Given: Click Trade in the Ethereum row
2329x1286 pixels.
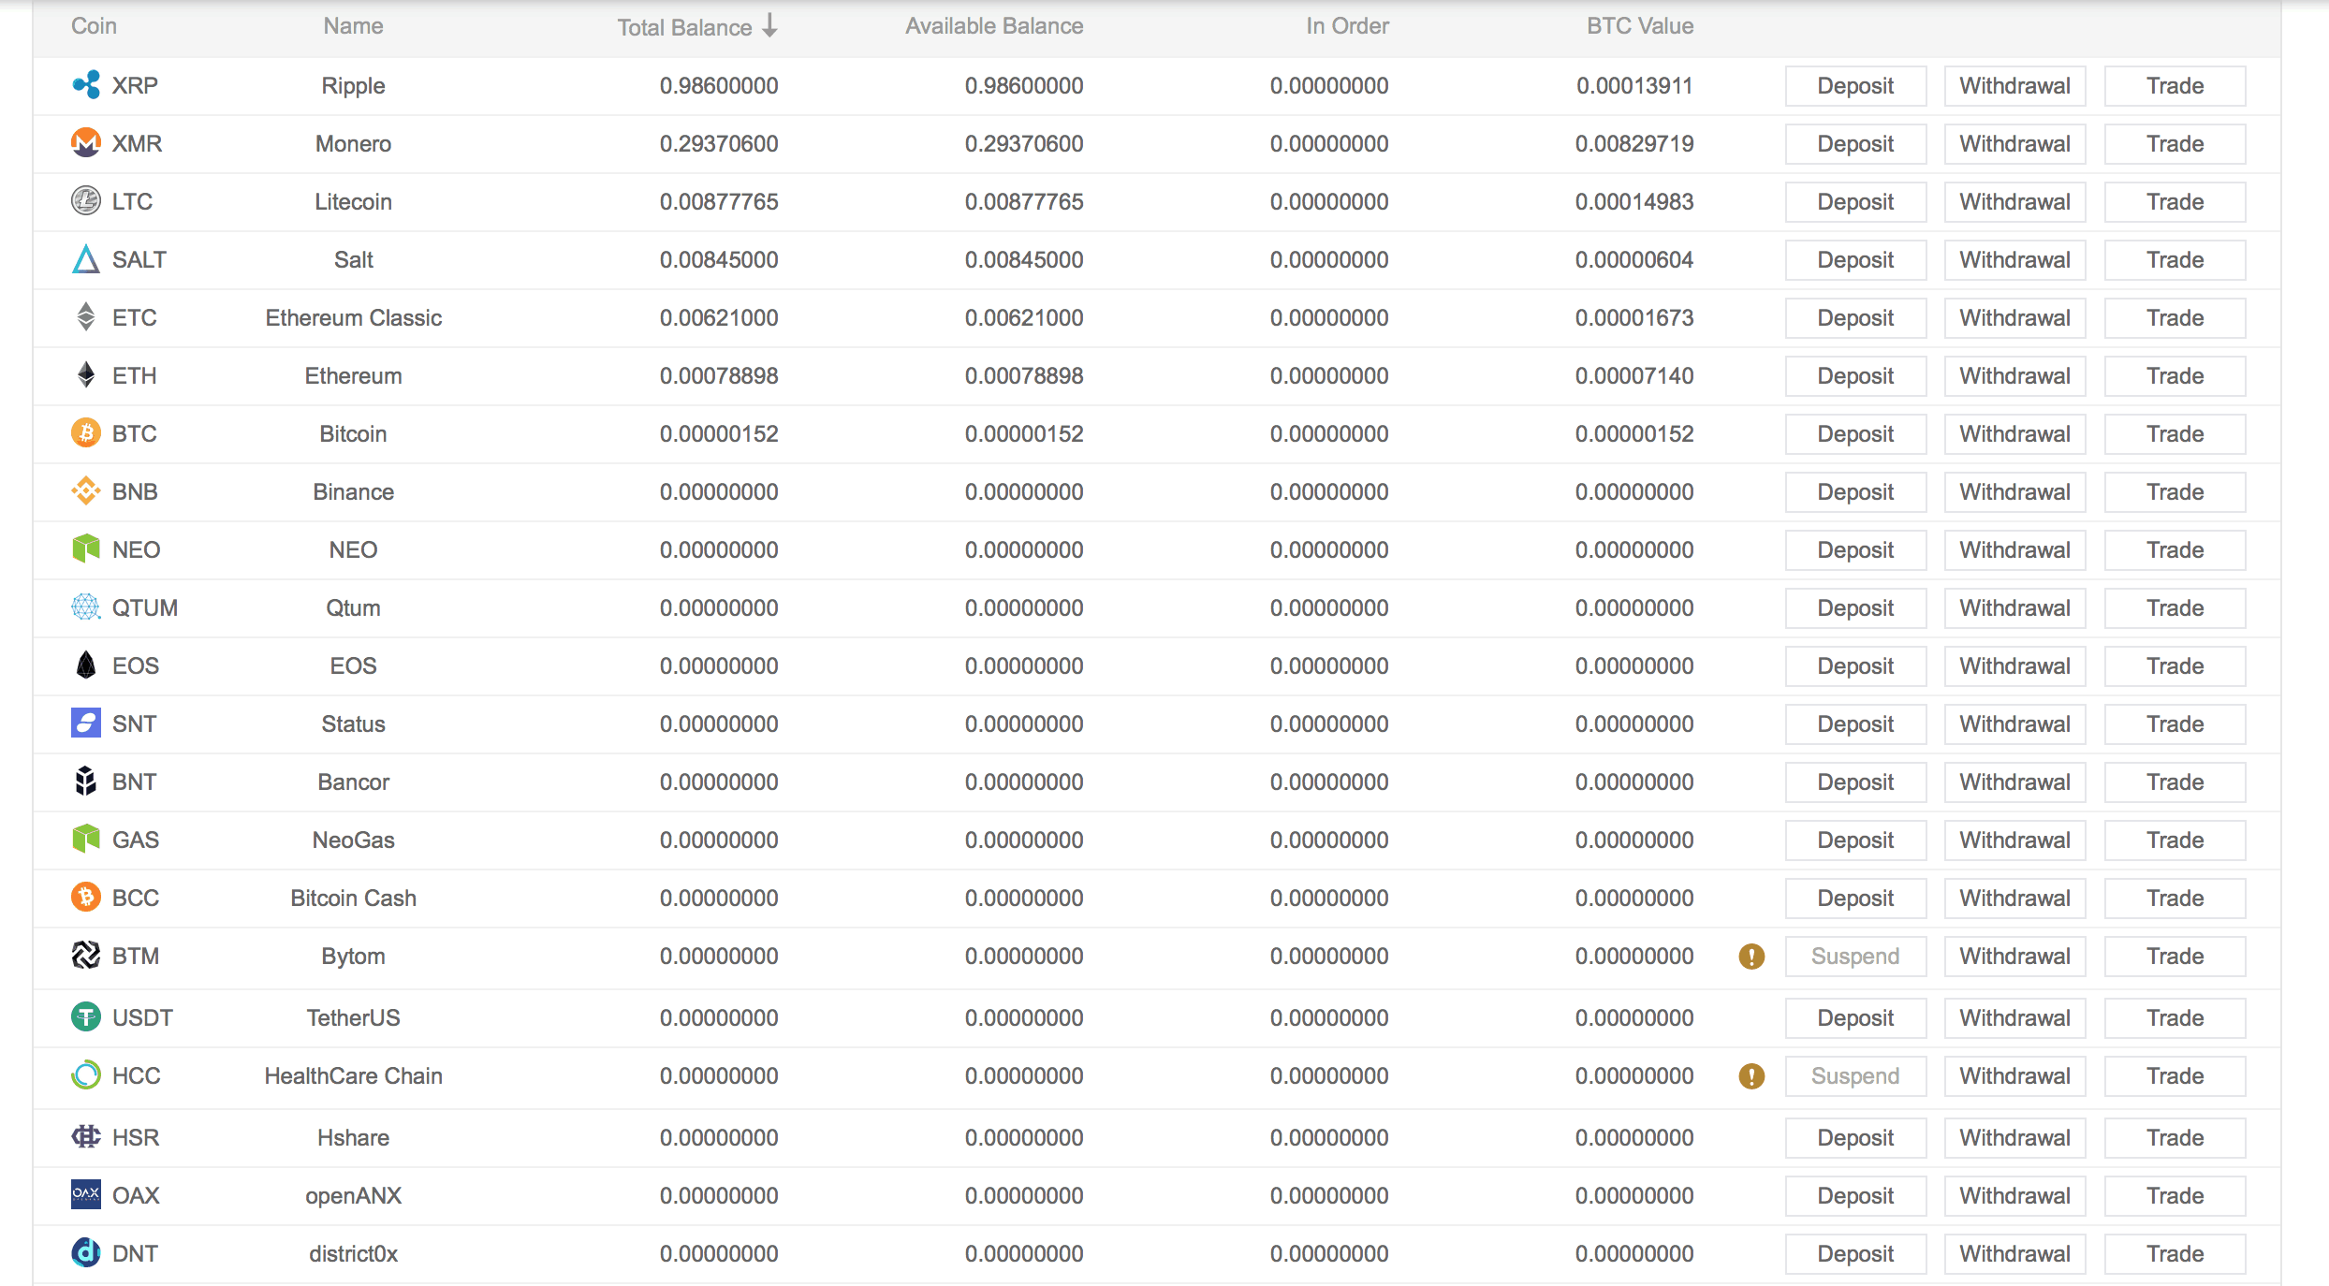Looking at the screenshot, I should coord(2175,376).
